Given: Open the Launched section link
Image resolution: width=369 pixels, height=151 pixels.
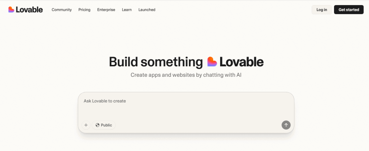Looking at the screenshot, I should [x=147, y=10].
